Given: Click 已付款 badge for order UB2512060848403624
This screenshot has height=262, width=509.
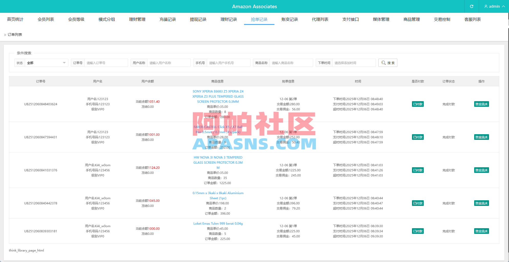Looking at the screenshot, I should click(x=418, y=104).
